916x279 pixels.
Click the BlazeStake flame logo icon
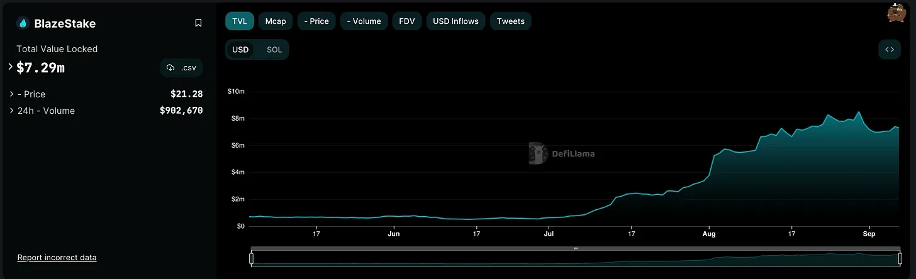click(24, 23)
